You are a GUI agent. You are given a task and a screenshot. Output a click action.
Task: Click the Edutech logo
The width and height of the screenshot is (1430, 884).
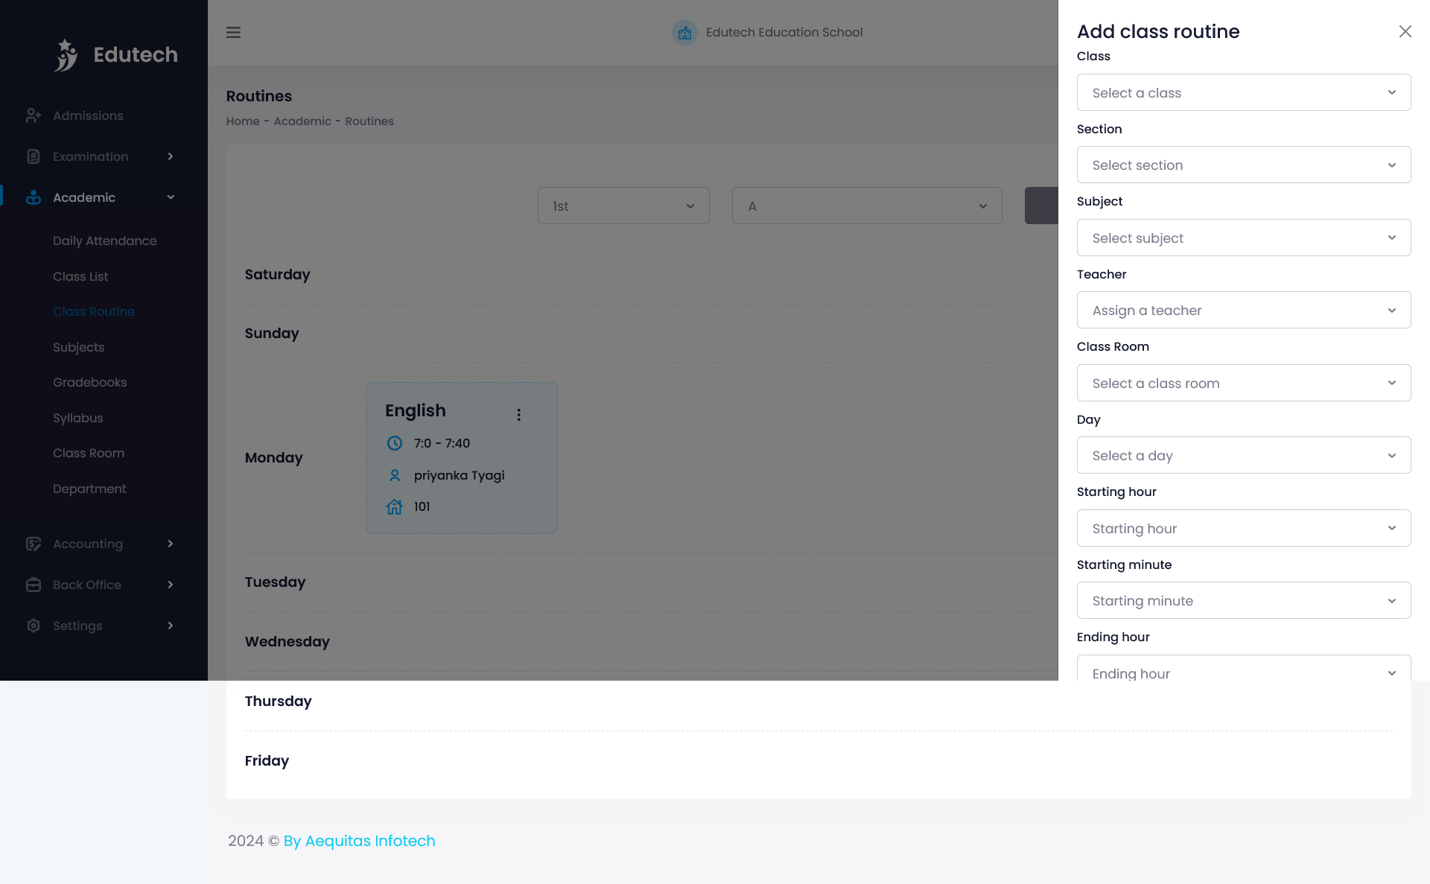115,54
